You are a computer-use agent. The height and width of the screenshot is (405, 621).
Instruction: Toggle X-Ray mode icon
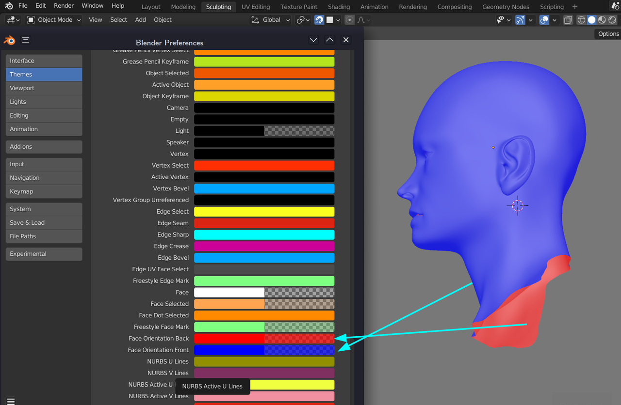coord(568,20)
